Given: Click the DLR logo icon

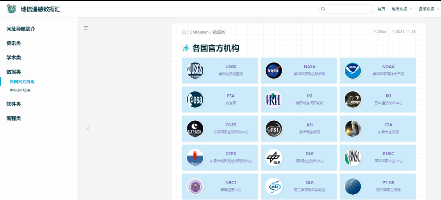Looking at the screenshot, I should (274, 157).
